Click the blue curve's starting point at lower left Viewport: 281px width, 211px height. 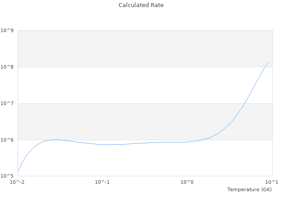click(x=18, y=171)
